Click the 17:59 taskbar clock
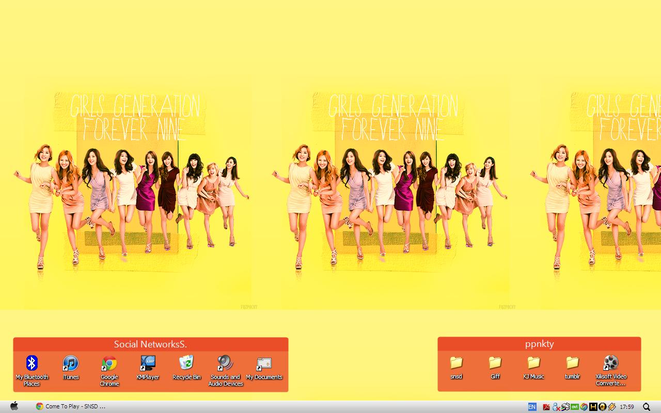The width and height of the screenshot is (661, 413). (x=627, y=407)
